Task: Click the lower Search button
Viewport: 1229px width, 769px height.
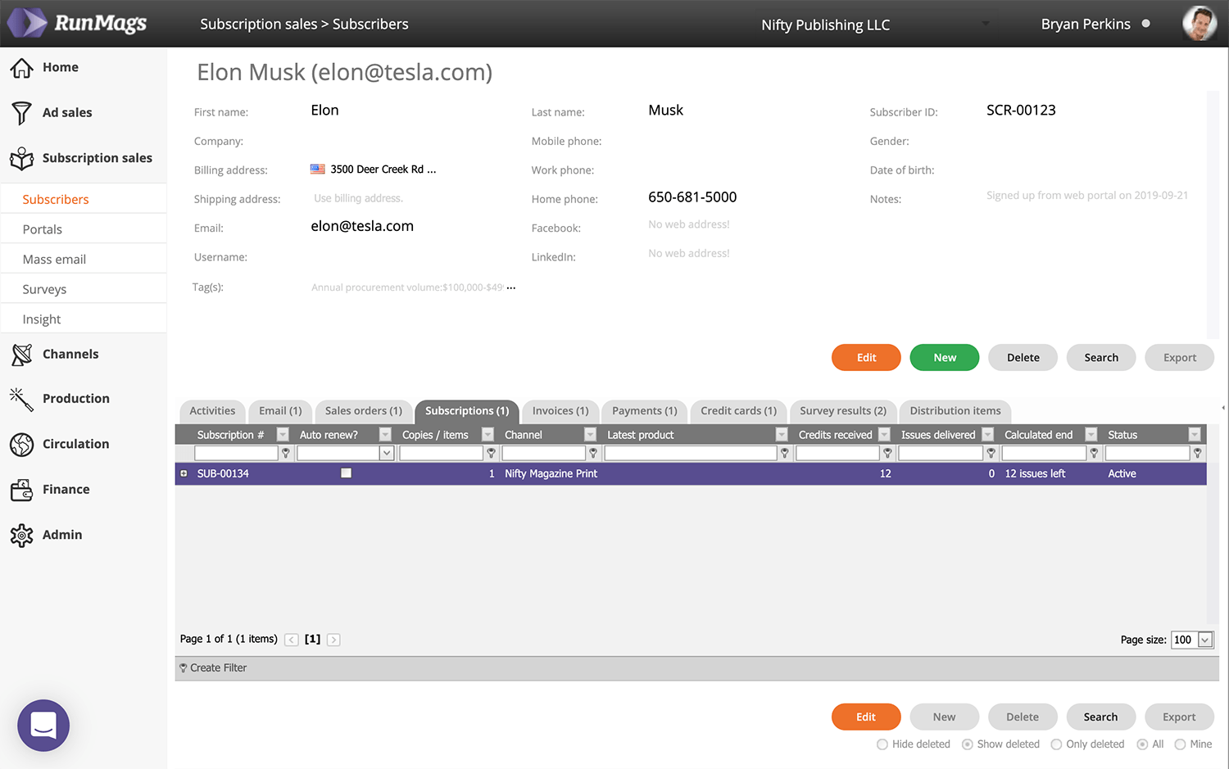Action: 1100,717
